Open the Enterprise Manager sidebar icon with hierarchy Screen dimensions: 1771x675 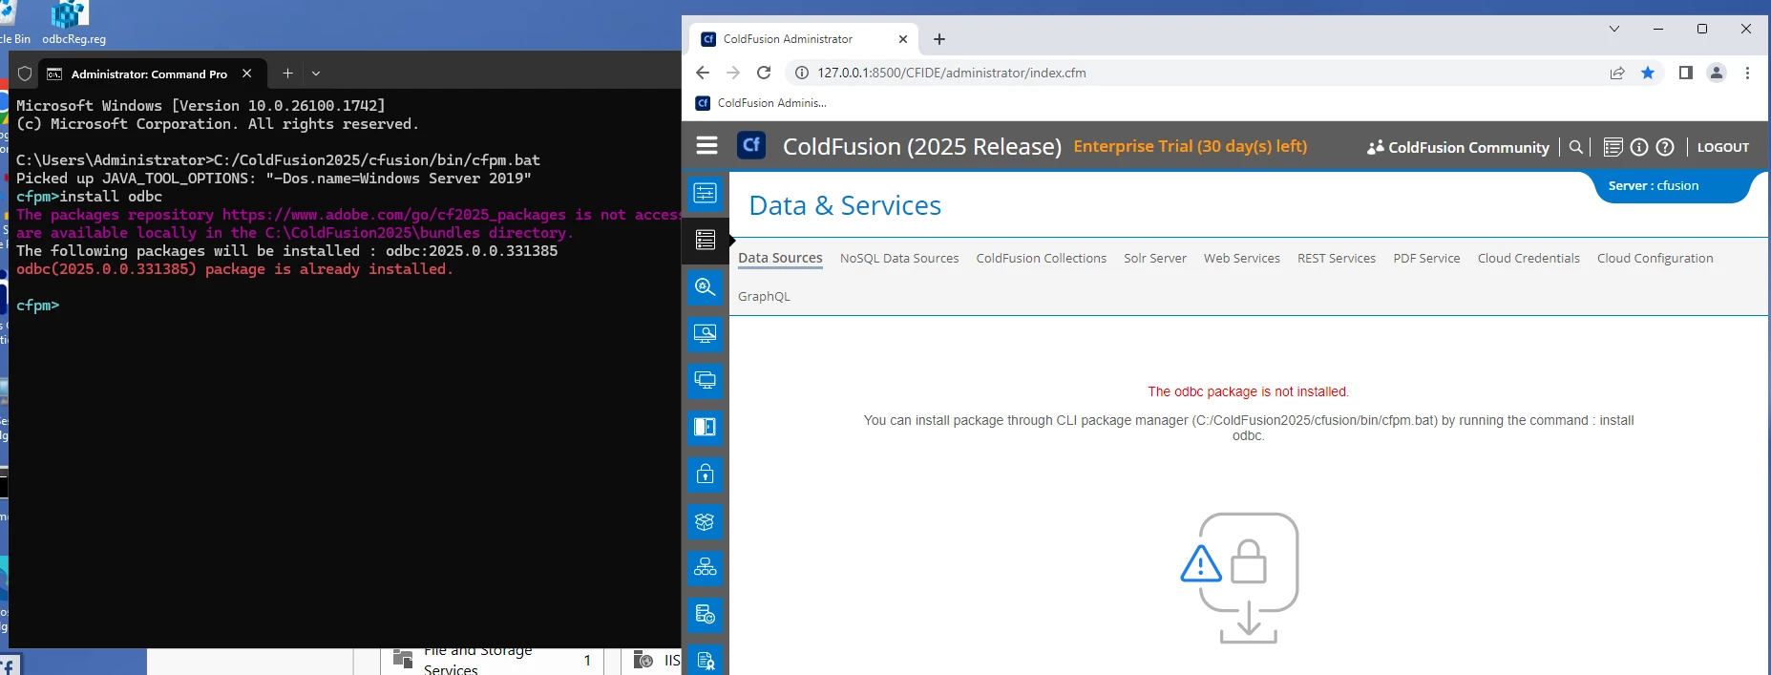coord(705,568)
